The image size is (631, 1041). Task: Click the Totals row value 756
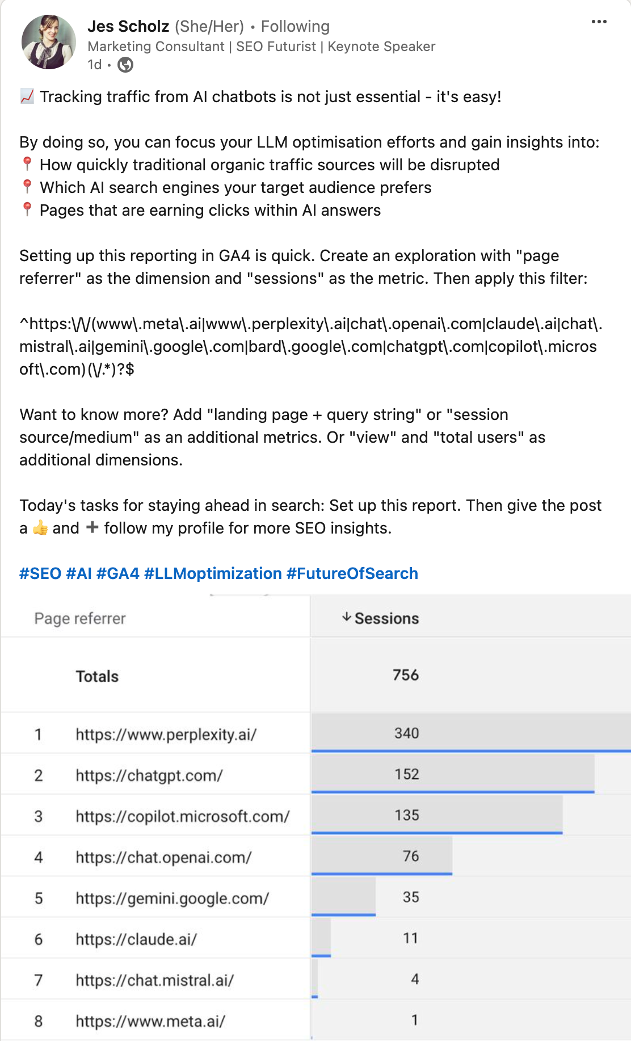pos(406,675)
